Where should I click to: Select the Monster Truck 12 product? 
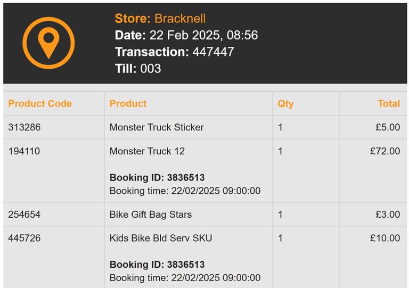click(147, 151)
